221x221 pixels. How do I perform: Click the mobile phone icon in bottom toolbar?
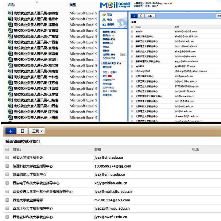pyautogui.click(x=22, y=131)
